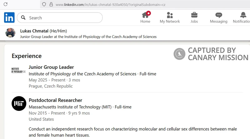Click the magnifier icon in the search box
This screenshot has height=139, width=250.
click(23, 18)
